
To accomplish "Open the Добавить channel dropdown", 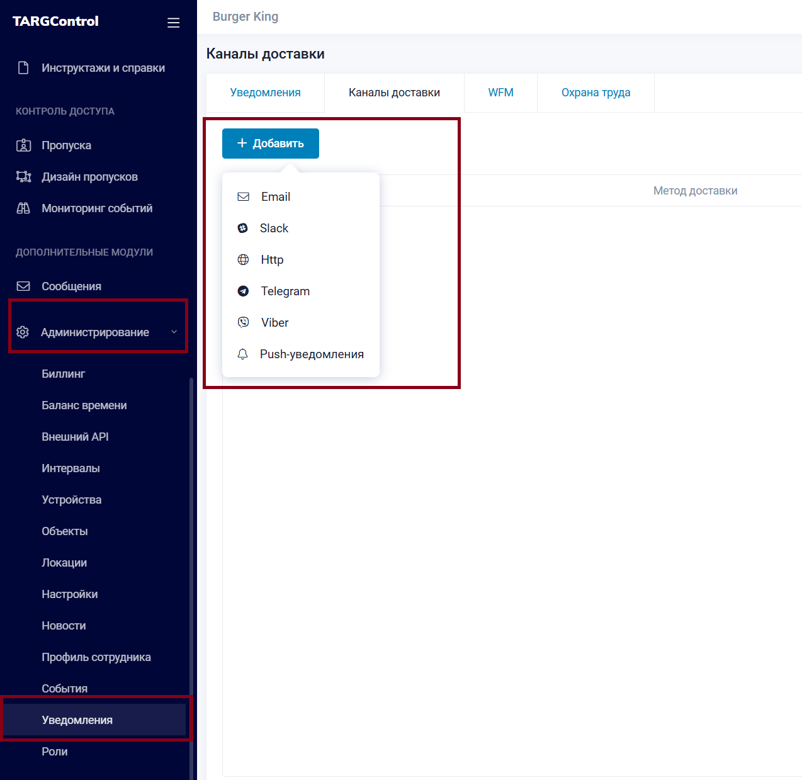I will (271, 144).
